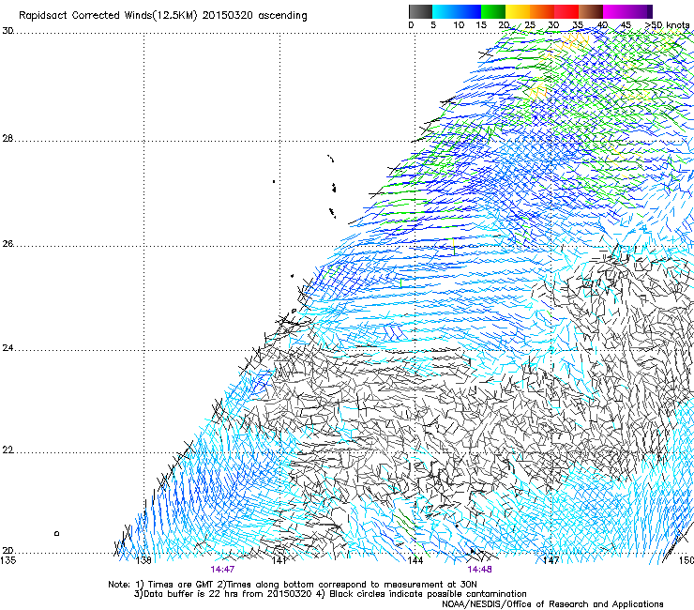Viewport: 694px width, 610px height.
Task: Click the orange 25-30 knots legend swatch
Action: click(x=542, y=11)
